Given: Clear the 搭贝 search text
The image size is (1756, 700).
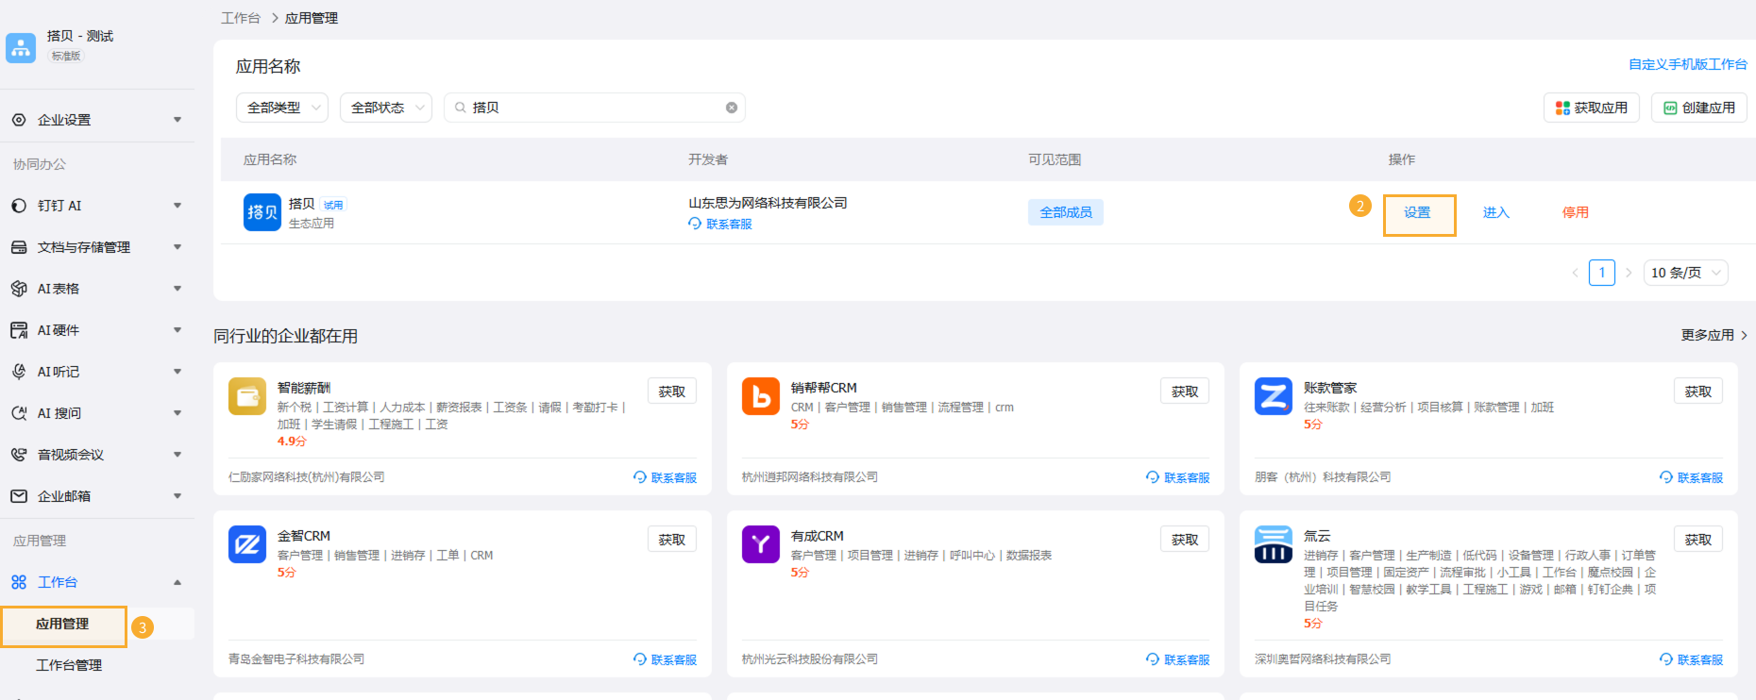Looking at the screenshot, I should pyautogui.click(x=732, y=108).
